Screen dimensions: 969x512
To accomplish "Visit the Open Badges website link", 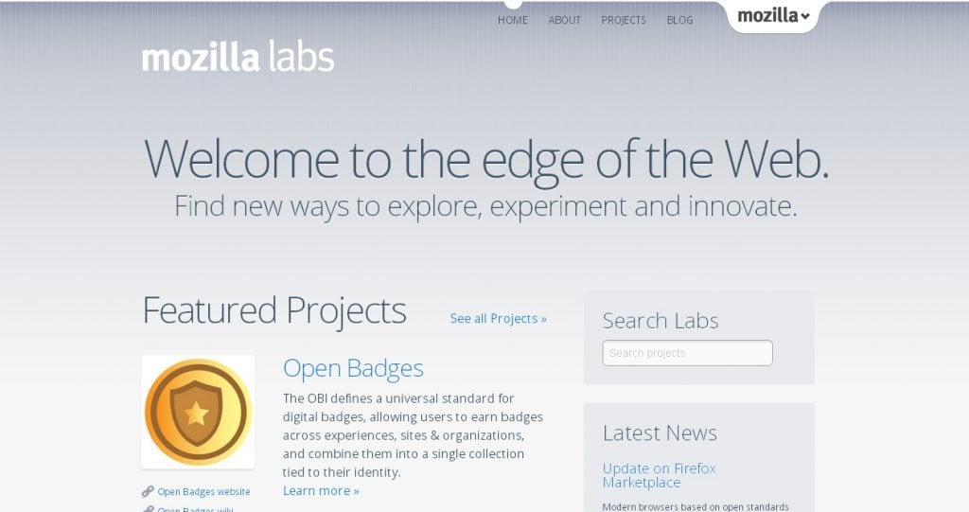I will point(203,492).
